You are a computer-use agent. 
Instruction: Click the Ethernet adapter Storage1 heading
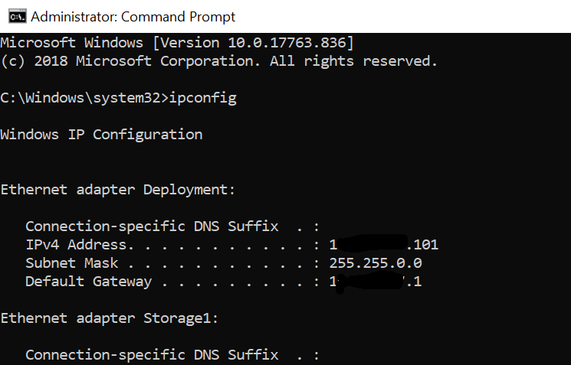pyautogui.click(x=109, y=318)
